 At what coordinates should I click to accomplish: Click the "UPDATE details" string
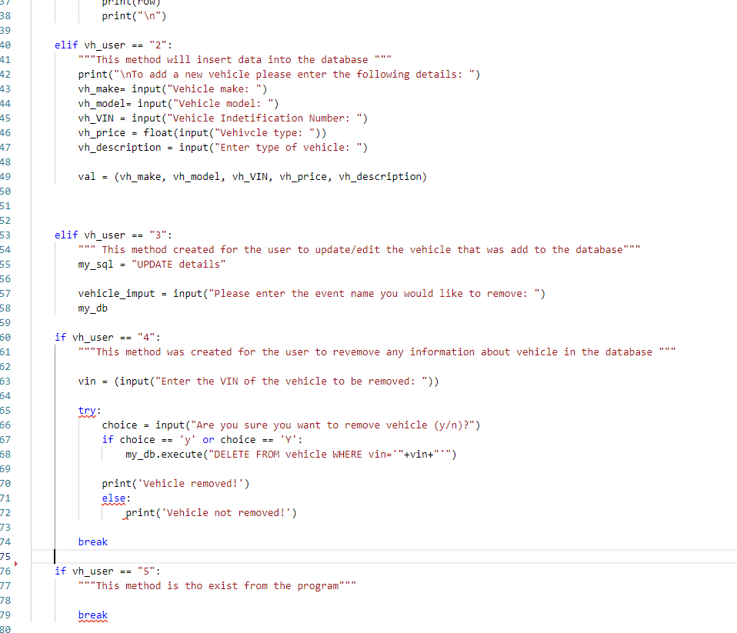coord(178,264)
